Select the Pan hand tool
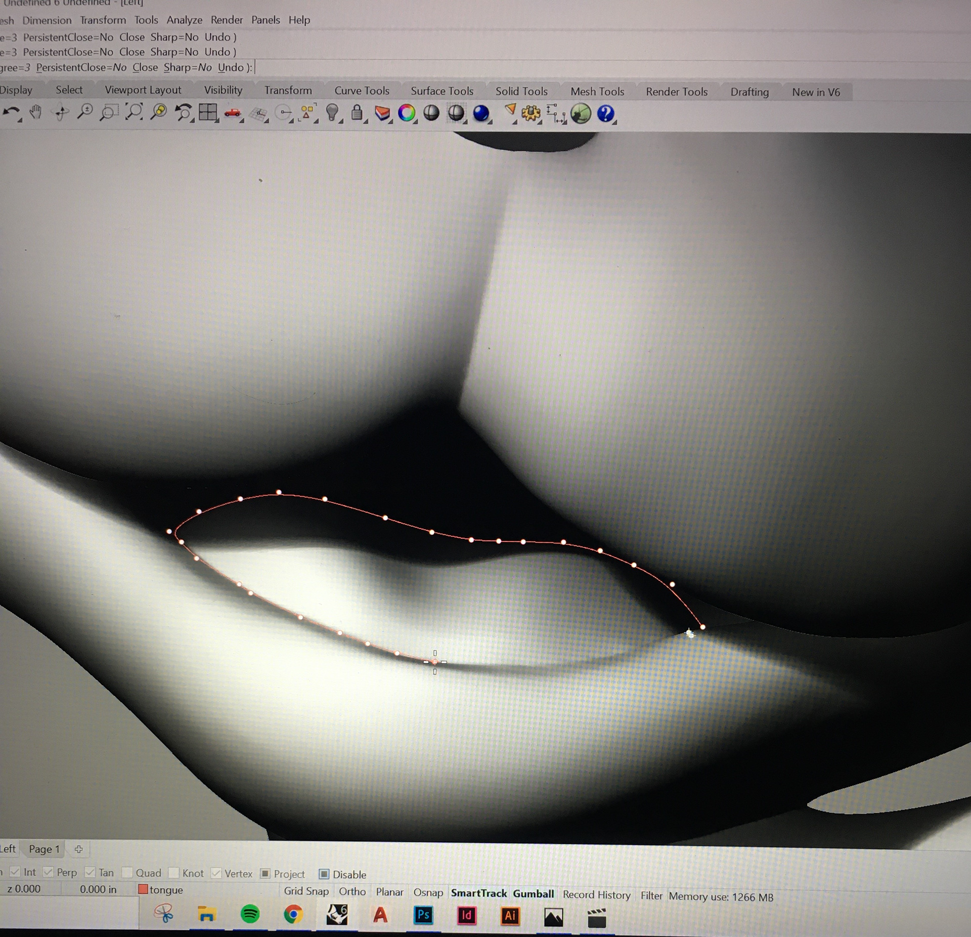Screen dimensions: 971x937 point(35,112)
